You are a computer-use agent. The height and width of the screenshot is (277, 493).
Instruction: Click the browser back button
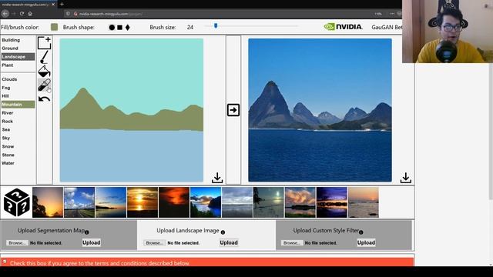(5, 14)
